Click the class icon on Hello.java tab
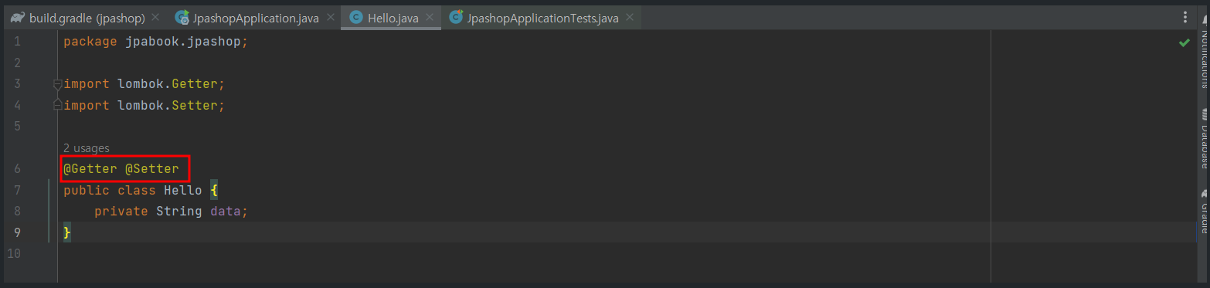The height and width of the screenshot is (288, 1210). 356,18
